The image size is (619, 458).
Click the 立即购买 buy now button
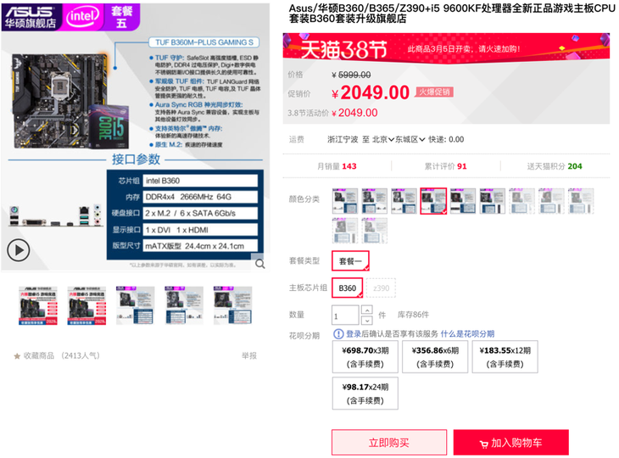[389, 443]
